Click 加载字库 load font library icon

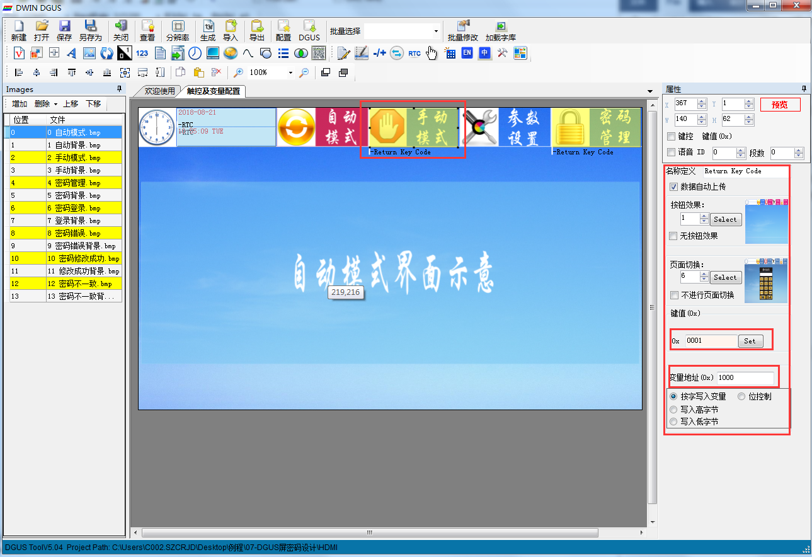(x=501, y=30)
